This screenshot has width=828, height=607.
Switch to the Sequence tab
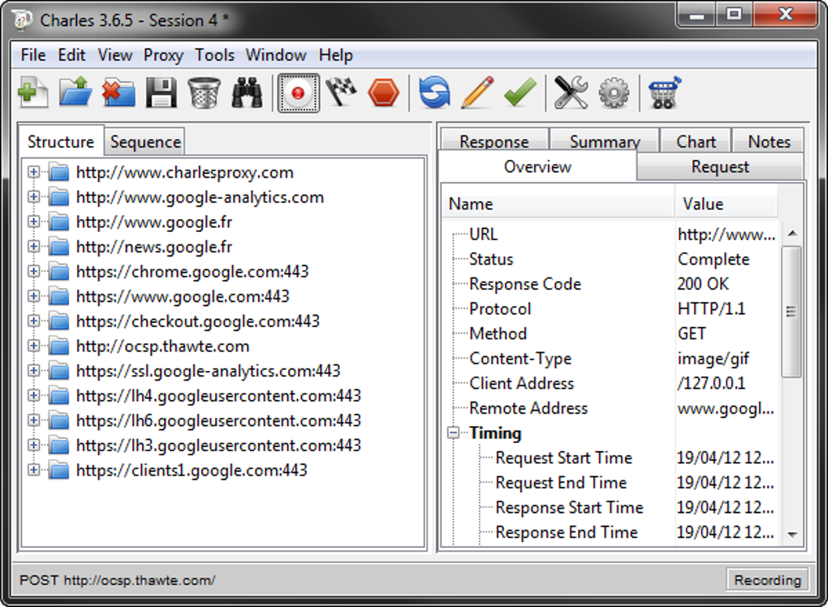click(x=145, y=142)
